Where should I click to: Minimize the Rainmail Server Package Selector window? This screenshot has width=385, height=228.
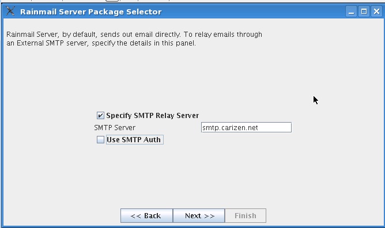tap(352, 12)
